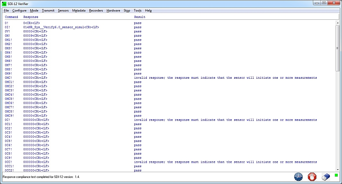Select the 0MC! command
The width and height of the screenshot is (342, 184).
8,78
